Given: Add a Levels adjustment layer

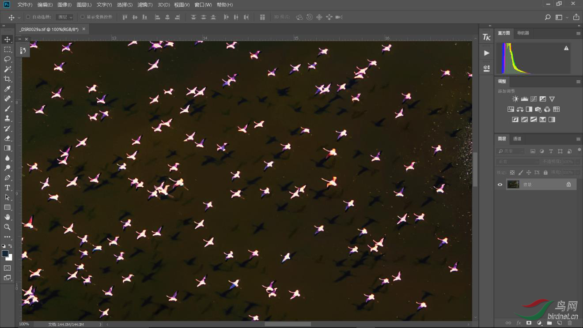Looking at the screenshot, I should 524,99.
